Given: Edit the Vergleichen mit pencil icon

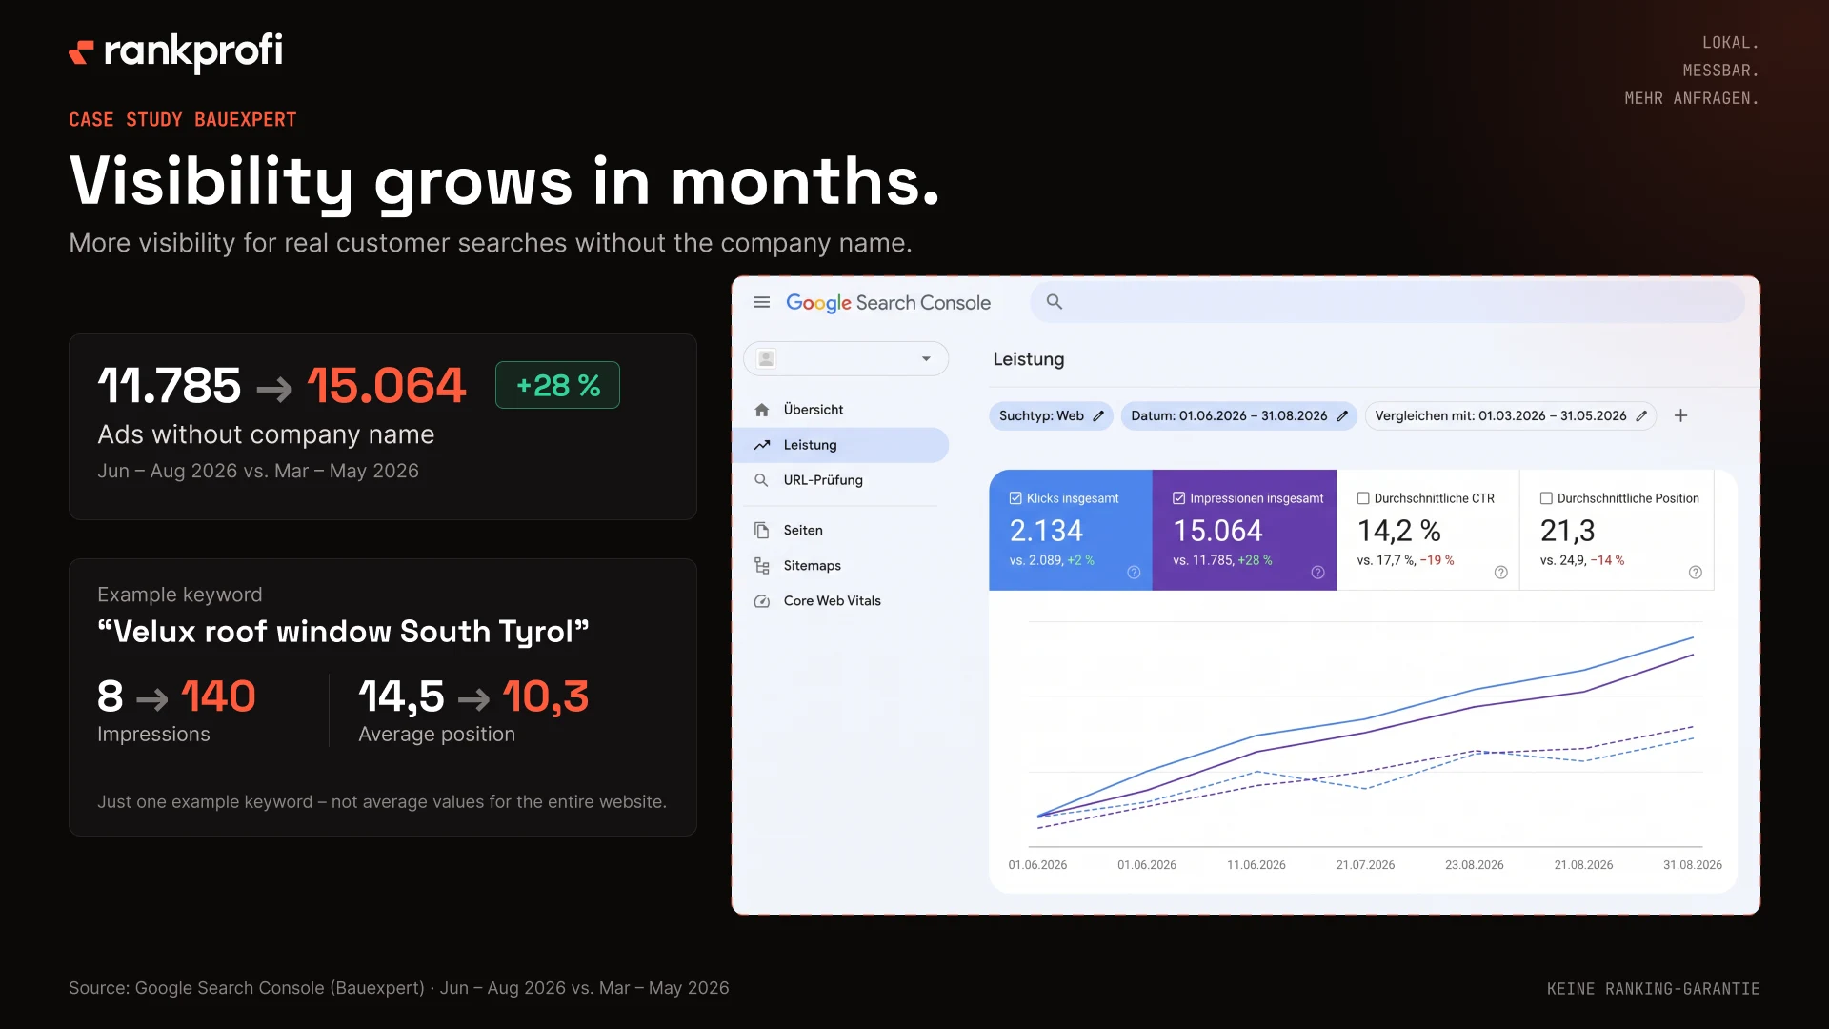Looking at the screenshot, I should tap(1641, 416).
